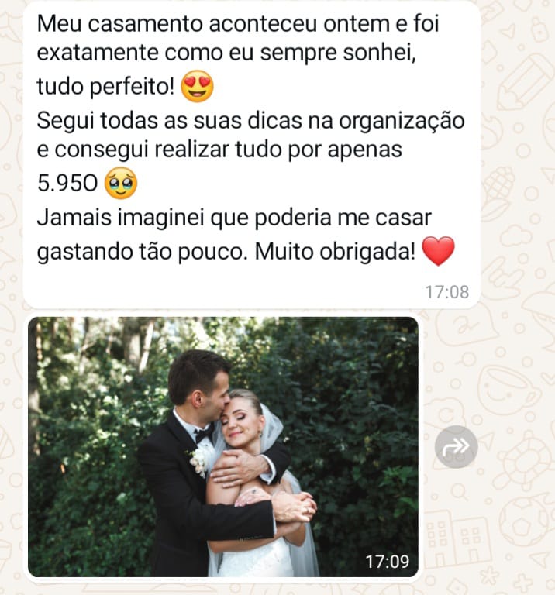
Task: Click the 5.950 amount in the message
Action: coord(67,183)
